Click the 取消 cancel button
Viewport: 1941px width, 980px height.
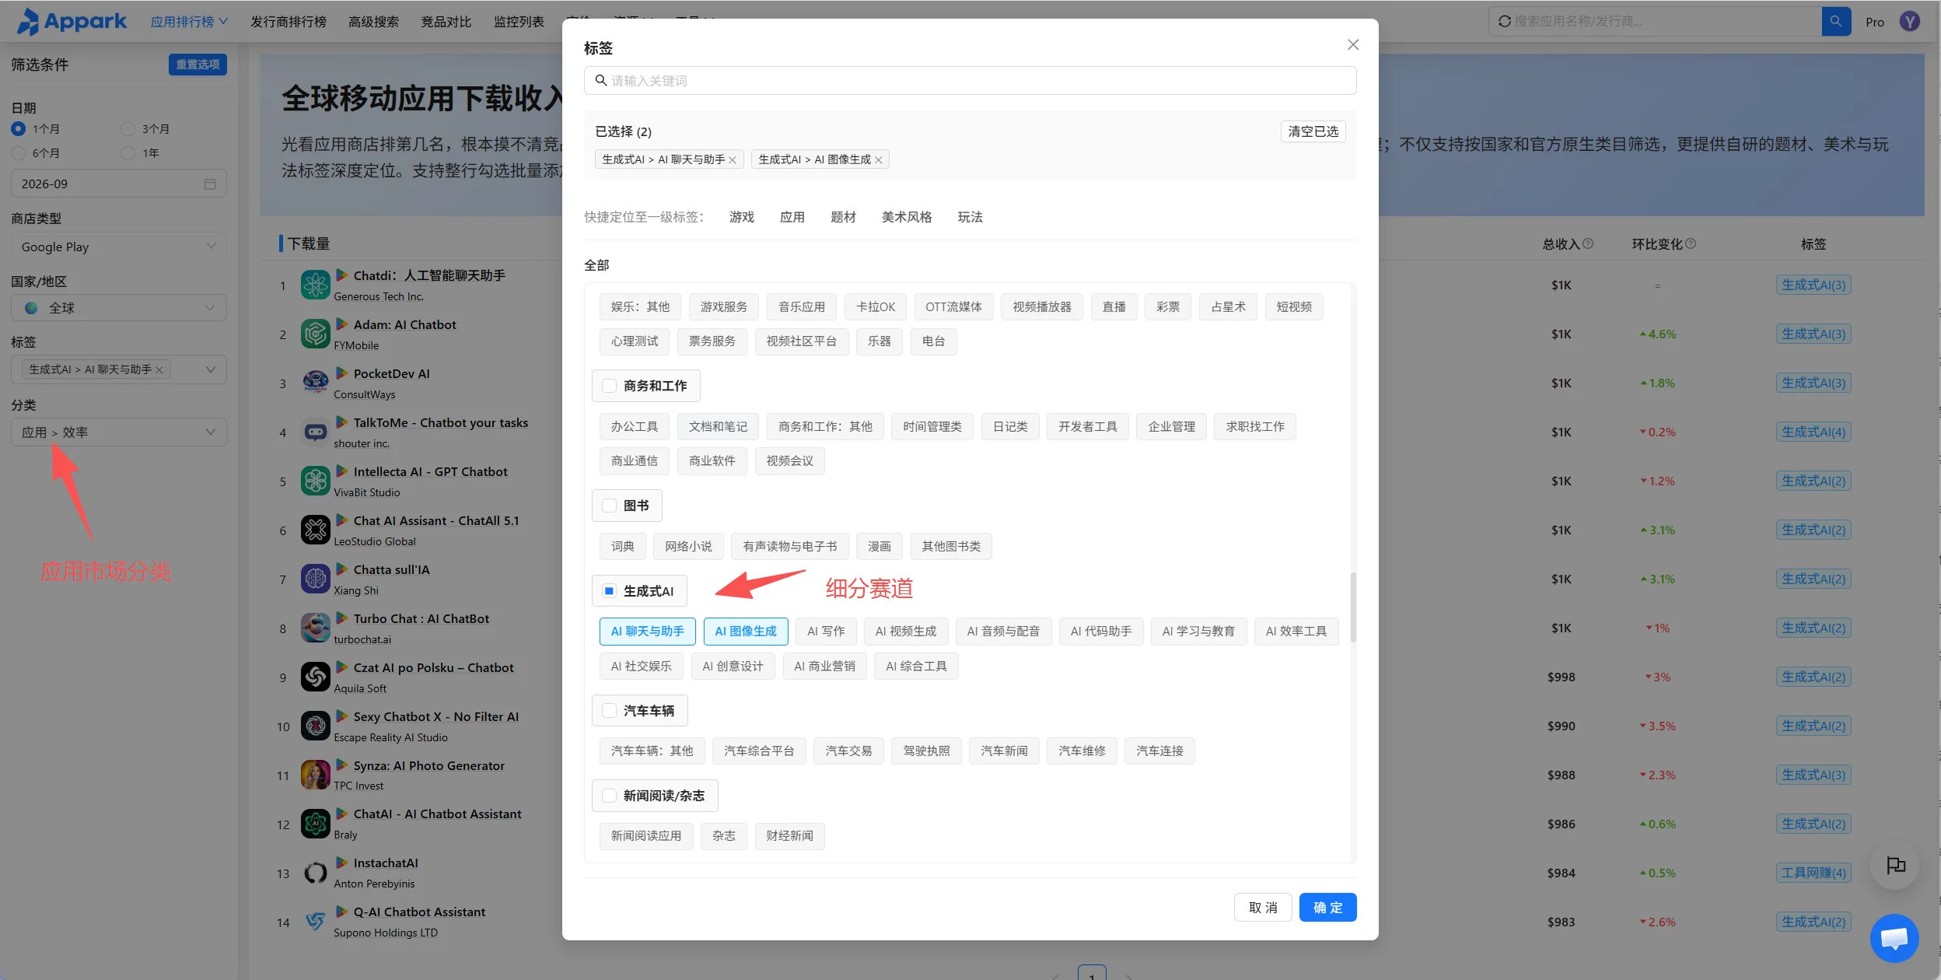pyautogui.click(x=1263, y=908)
